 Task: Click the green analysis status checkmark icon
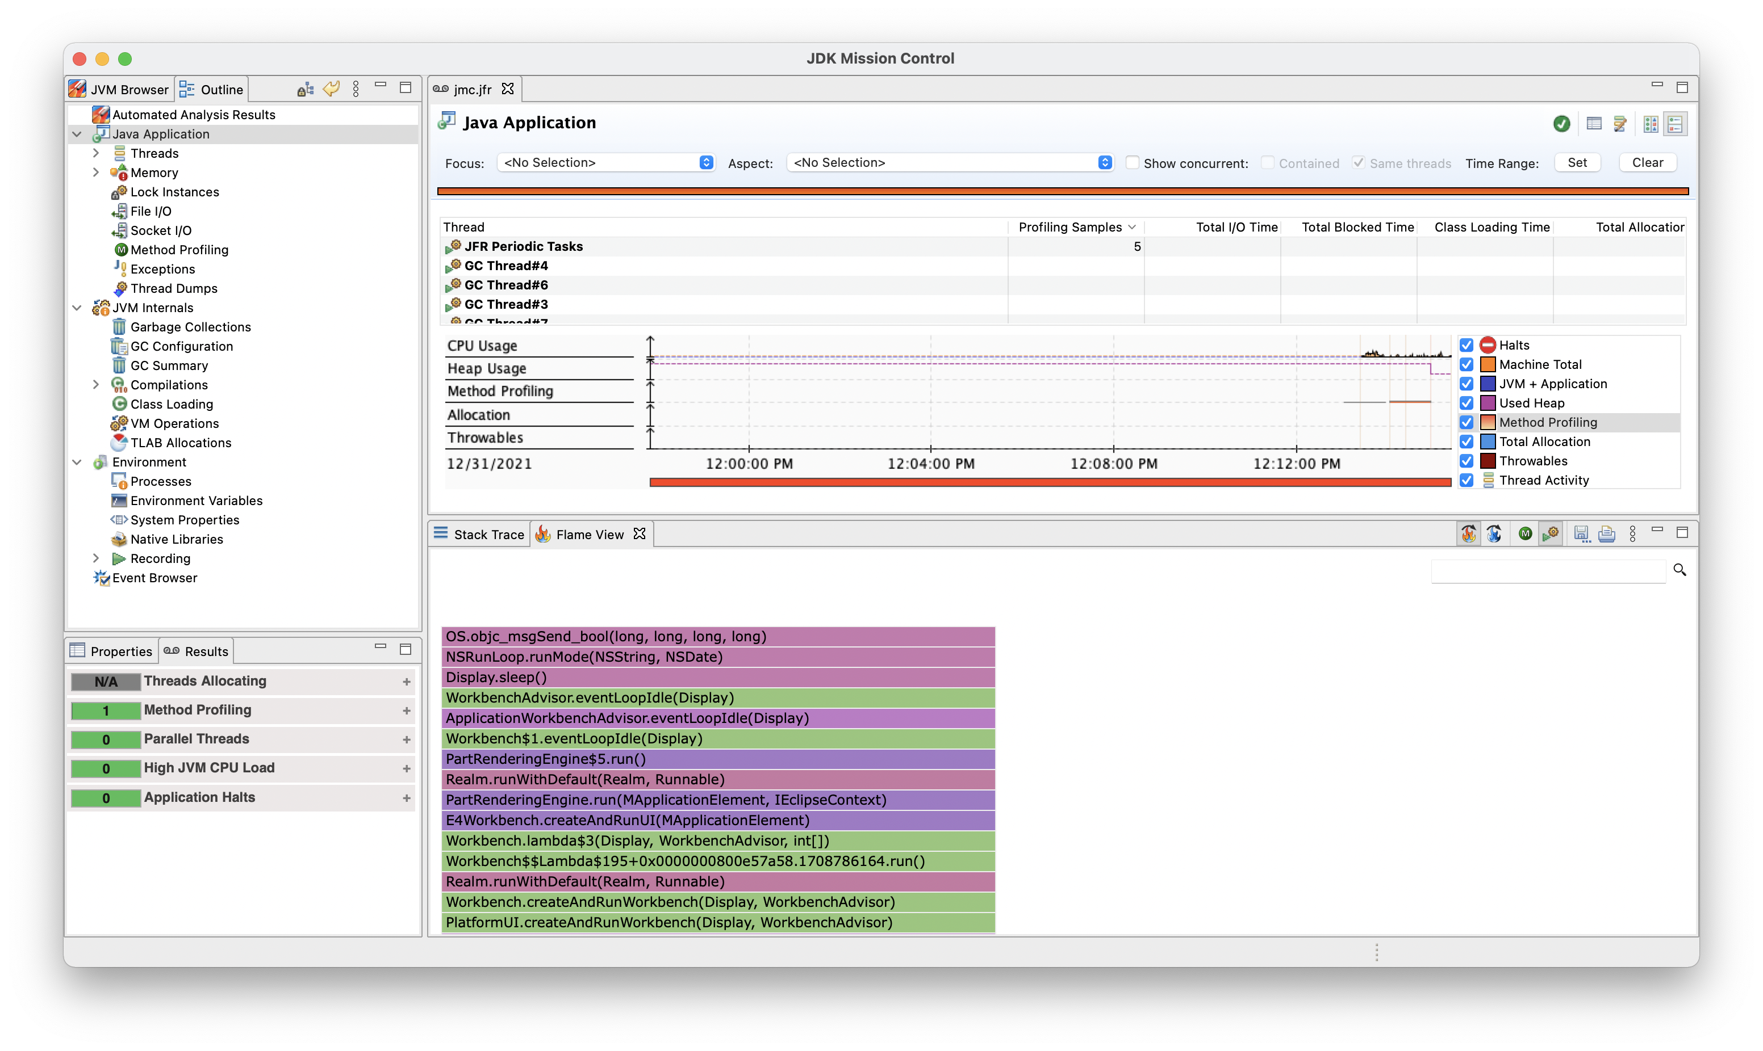[x=1562, y=124]
